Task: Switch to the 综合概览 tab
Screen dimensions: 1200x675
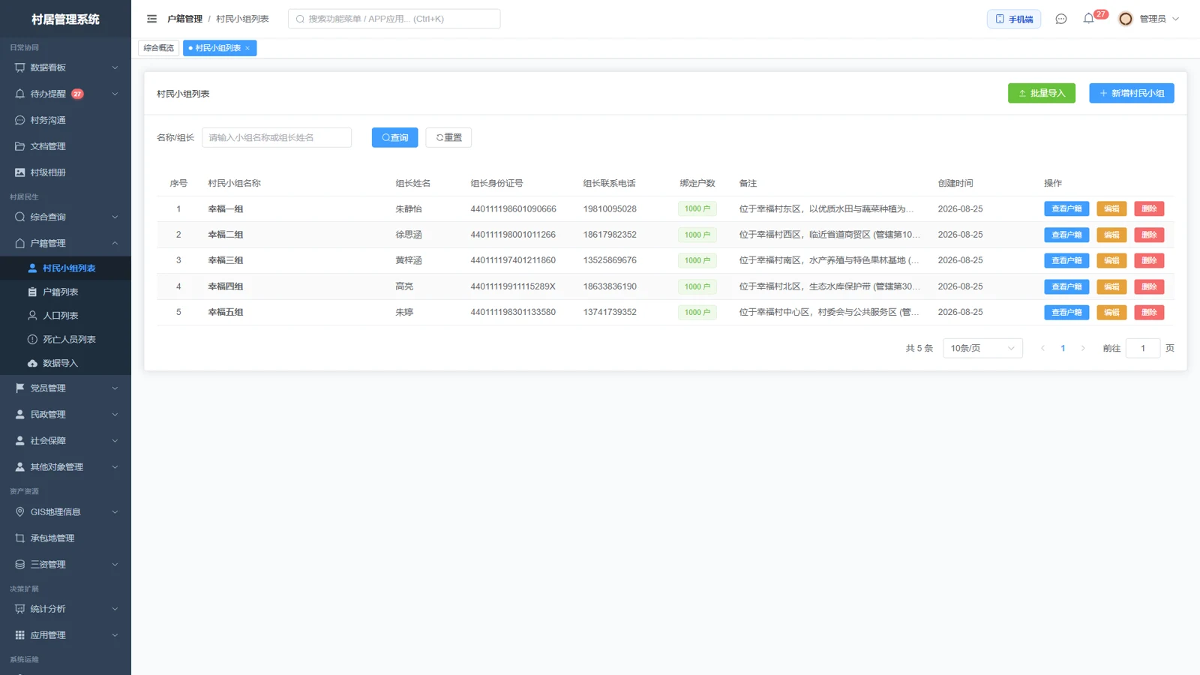Action: 159,48
